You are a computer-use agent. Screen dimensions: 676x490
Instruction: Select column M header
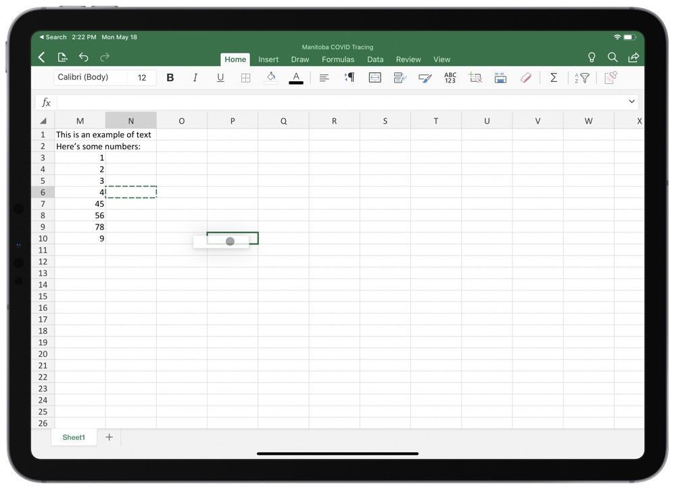tap(80, 121)
